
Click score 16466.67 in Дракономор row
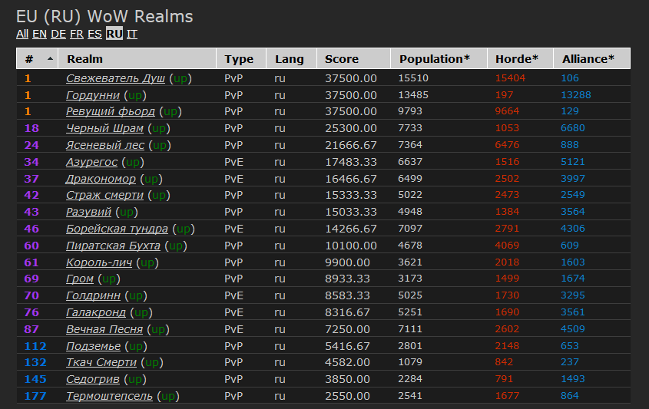pyautogui.click(x=350, y=179)
